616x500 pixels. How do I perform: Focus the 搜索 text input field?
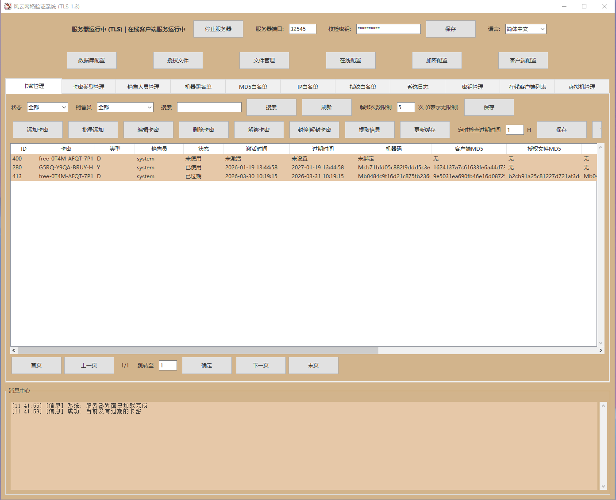click(209, 107)
